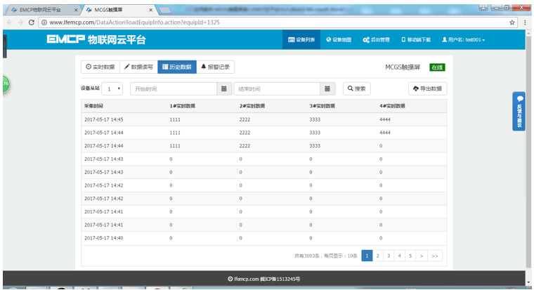The height and width of the screenshot is (290, 534).
Task: Open the 数据读写 tab
Action: (x=137, y=67)
